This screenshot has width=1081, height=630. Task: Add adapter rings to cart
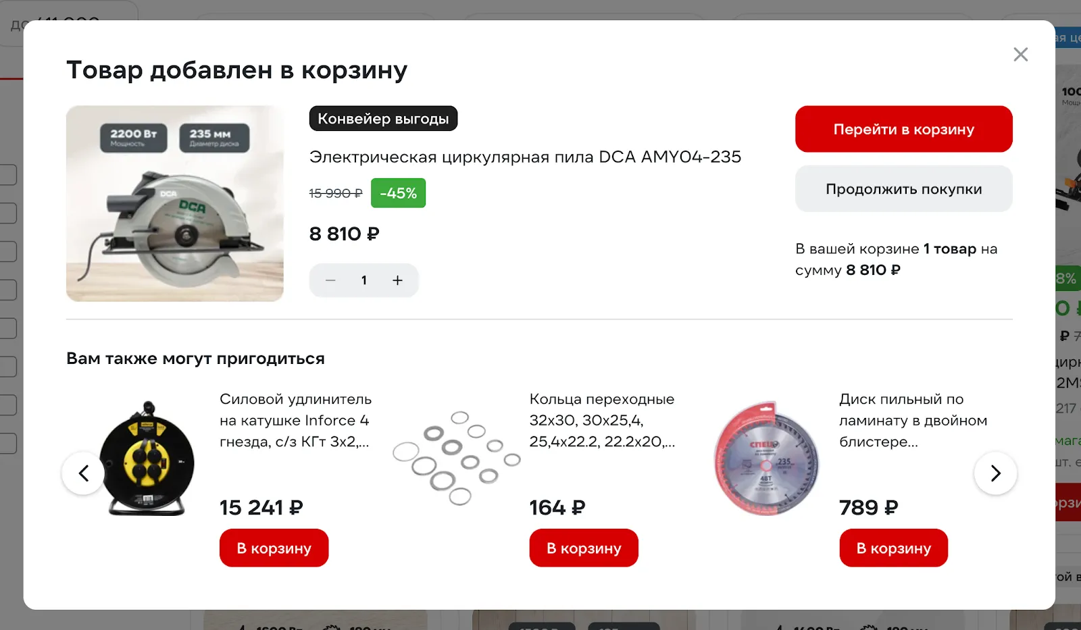583,548
